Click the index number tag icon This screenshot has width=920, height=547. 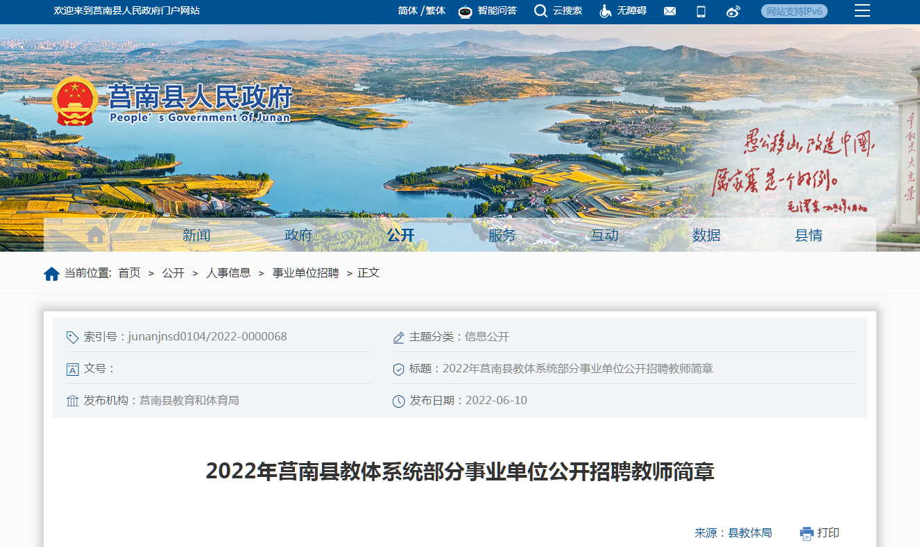pos(72,338)
